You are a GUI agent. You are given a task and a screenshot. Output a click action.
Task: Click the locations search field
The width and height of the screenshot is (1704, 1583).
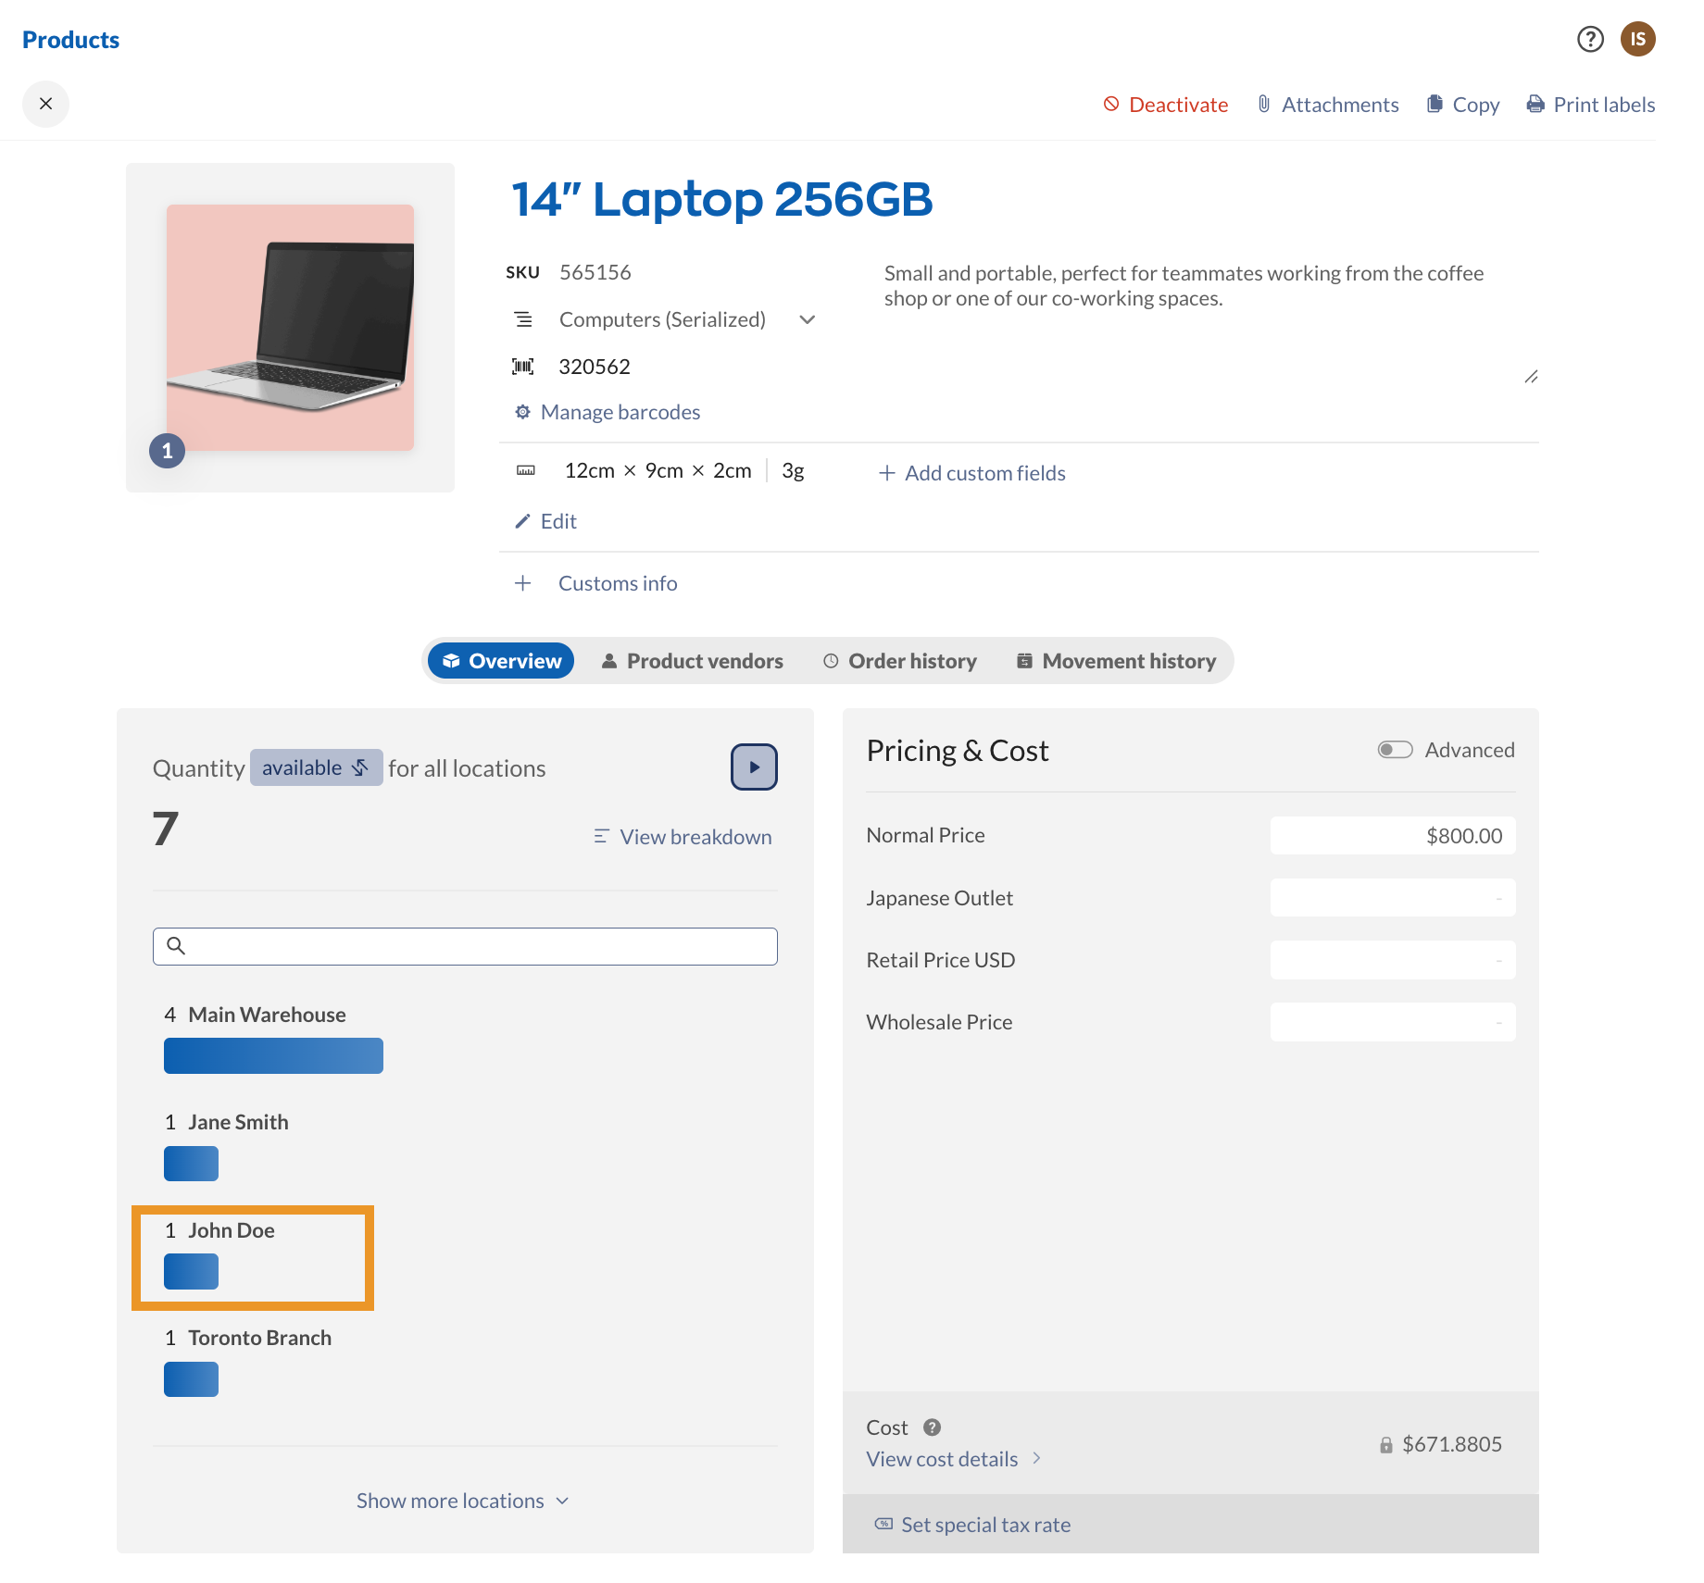(x=465, y=946)
